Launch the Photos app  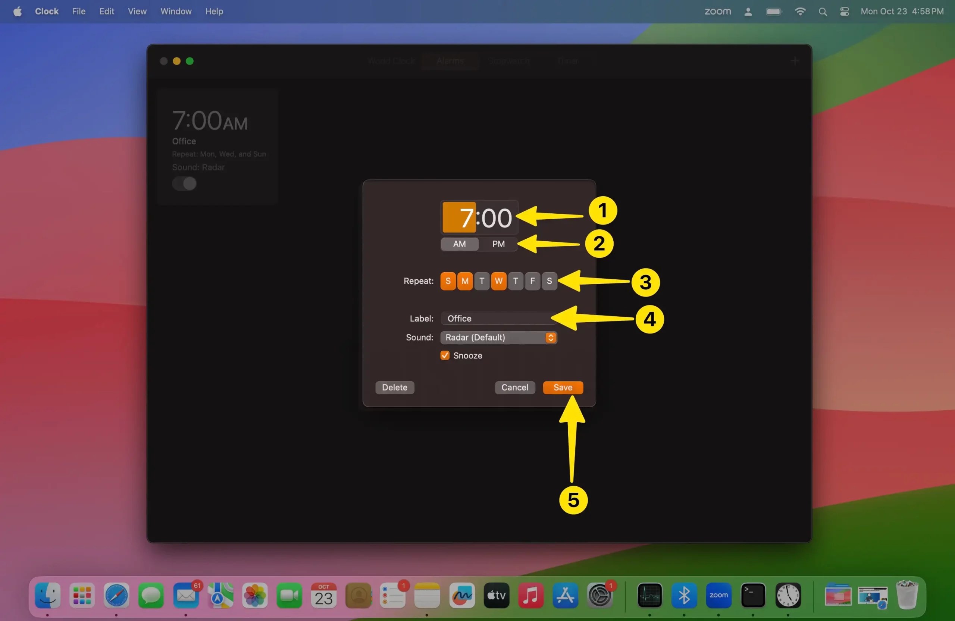coord(254,596)
